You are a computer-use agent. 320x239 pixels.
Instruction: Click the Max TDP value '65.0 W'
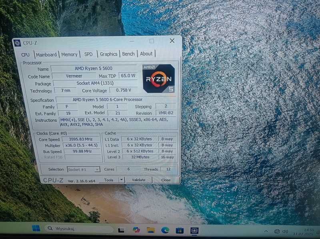tap(128, 75)
